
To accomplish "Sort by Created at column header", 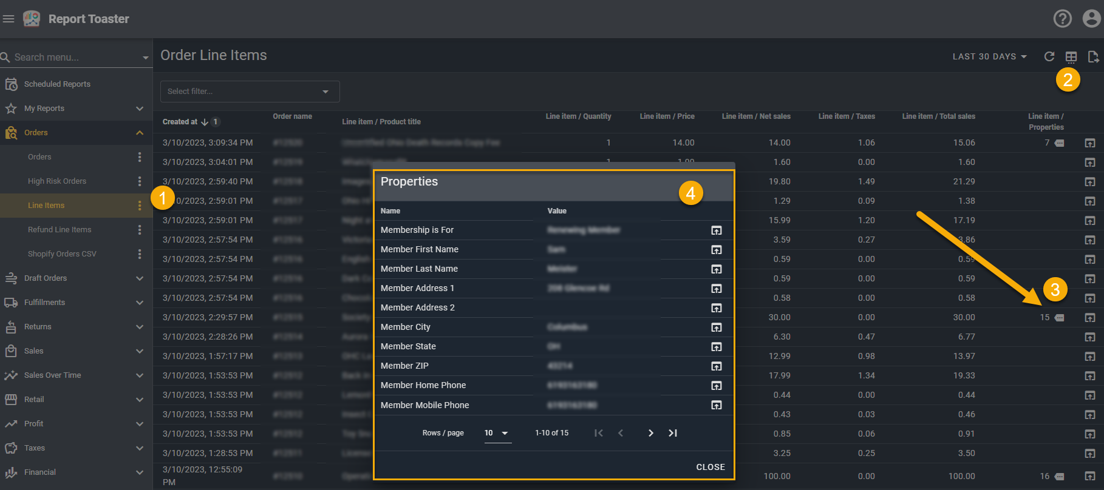I will (180, 122).
